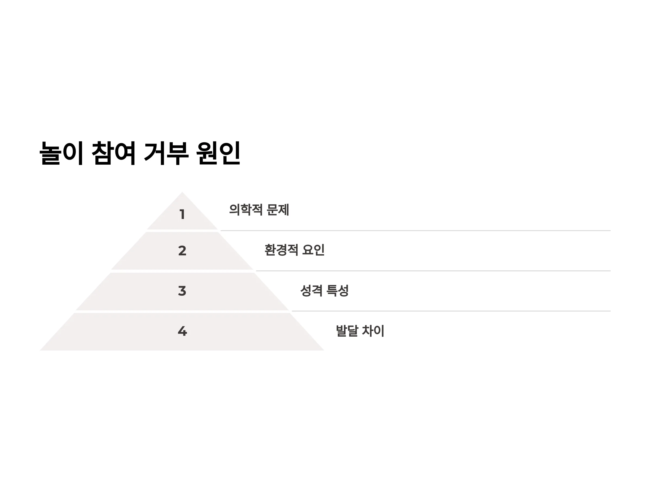Select the divider line under 의학적 문제
This screenshot has width=652, height=489.
tap(416, 230)
